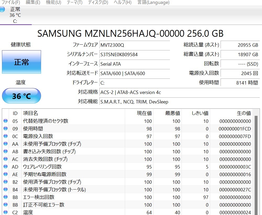The height and width of the screenshot is (215, 262).
Task: Click status orb for row B8 エラー検出回数
Action: pos(6,197)
